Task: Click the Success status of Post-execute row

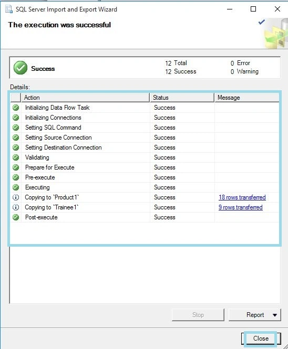Action: click(164, 217)
